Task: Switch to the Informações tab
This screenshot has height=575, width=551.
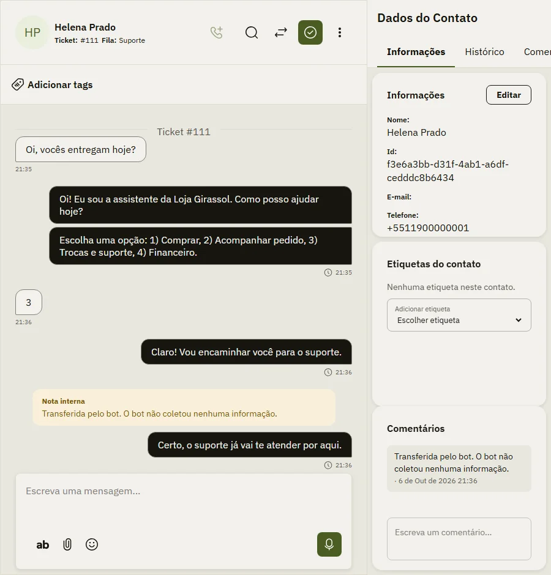Action: pyautogui.click(x=416, y=52)
